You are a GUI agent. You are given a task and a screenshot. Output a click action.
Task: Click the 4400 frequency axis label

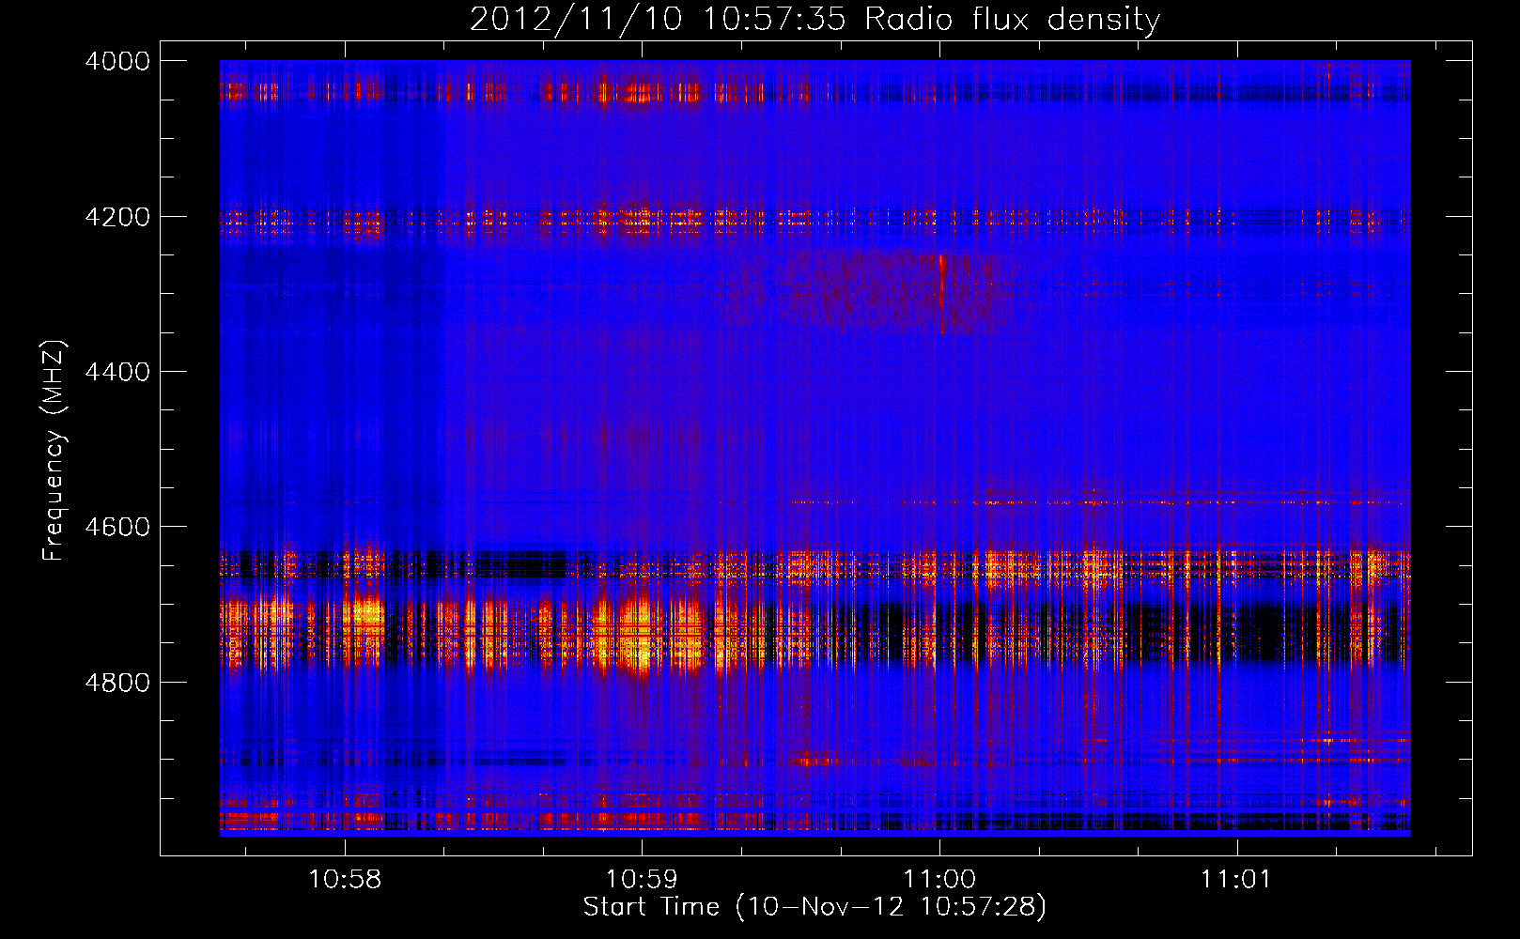117,372
